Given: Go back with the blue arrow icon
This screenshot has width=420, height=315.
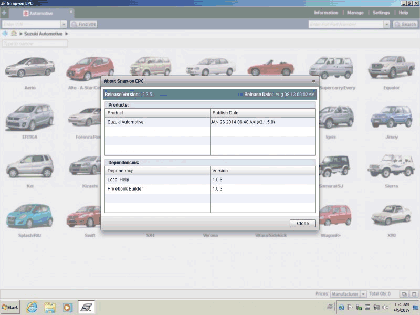Looking at the screenshot, I should [5, 34].
